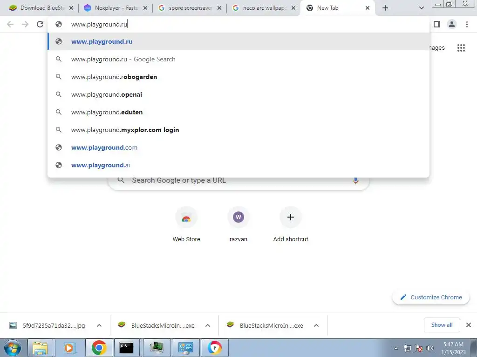Image resolution: width=477 pixels, height=357 pixels.
Task: Close the New Tab tab
Action: [x=368, y=8]
